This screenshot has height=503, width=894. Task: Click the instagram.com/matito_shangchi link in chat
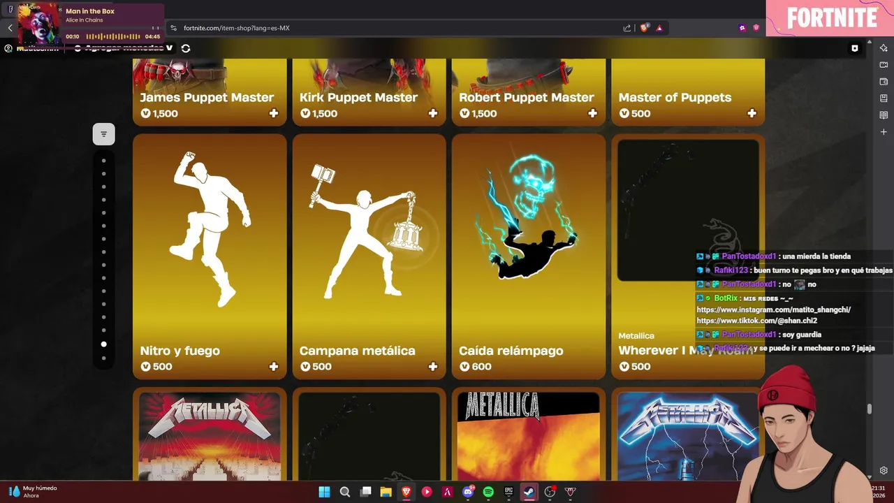click(773, 309)
